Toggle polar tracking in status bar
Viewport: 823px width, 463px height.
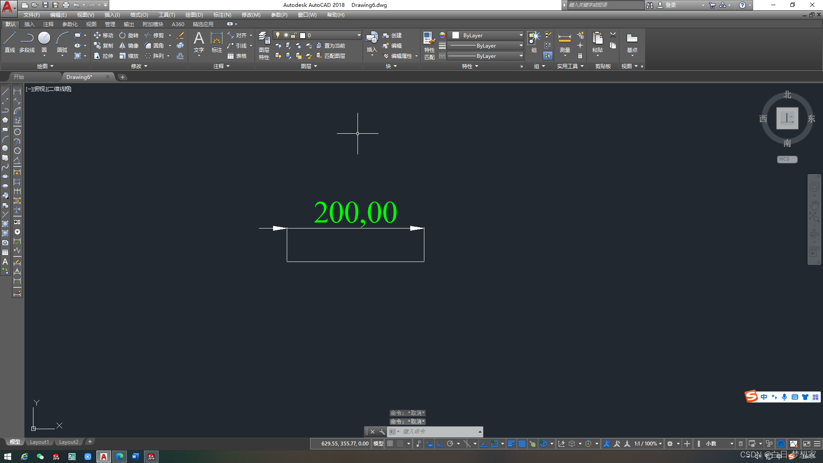tap(450, 444)
